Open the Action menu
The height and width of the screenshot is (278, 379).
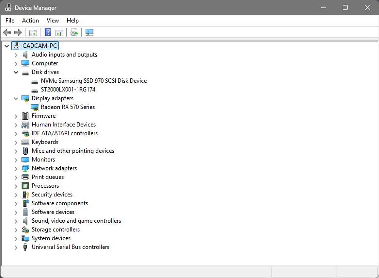click(30, 21)
